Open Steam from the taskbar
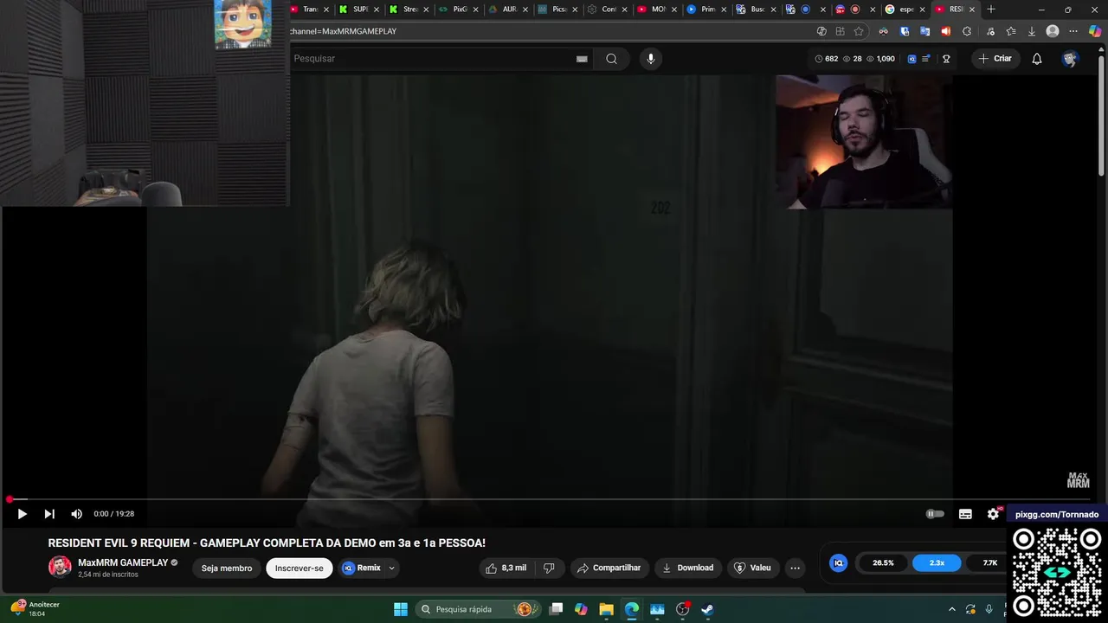The height and width of the screenshot is (623, 1108). tap(707, 609)
